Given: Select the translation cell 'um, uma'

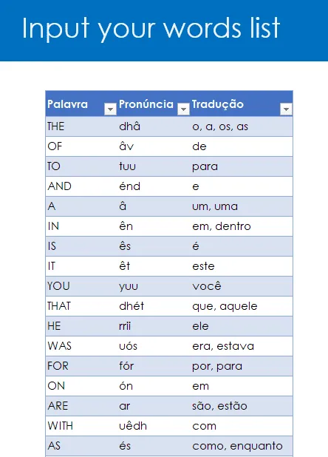Looking at the screenshot, I should tap(242, 206).
